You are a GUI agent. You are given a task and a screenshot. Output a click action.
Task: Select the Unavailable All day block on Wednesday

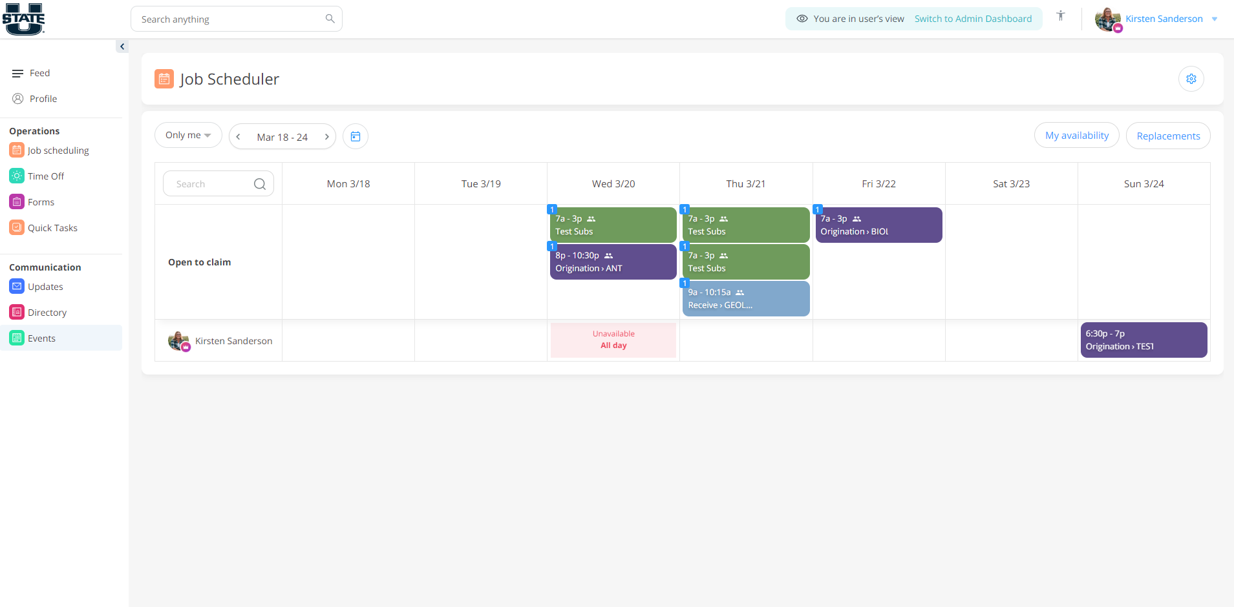(613, 340)
